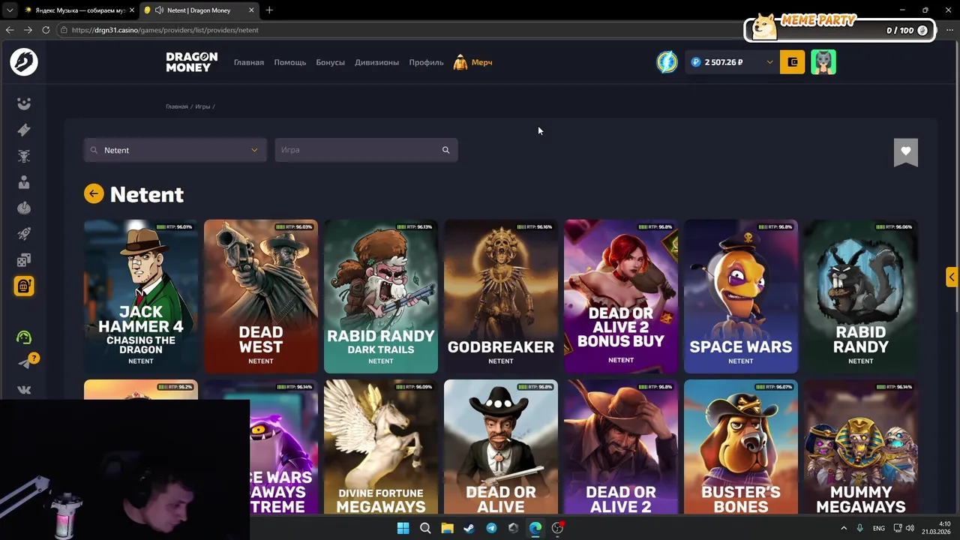Open the user avatar in header
This screenshot has height=540, width=960.
click(x=823, y=62)
